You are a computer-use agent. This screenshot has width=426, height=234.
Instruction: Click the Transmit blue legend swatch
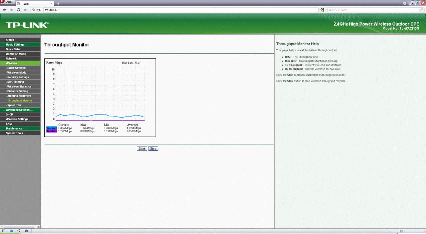[52, 128]
